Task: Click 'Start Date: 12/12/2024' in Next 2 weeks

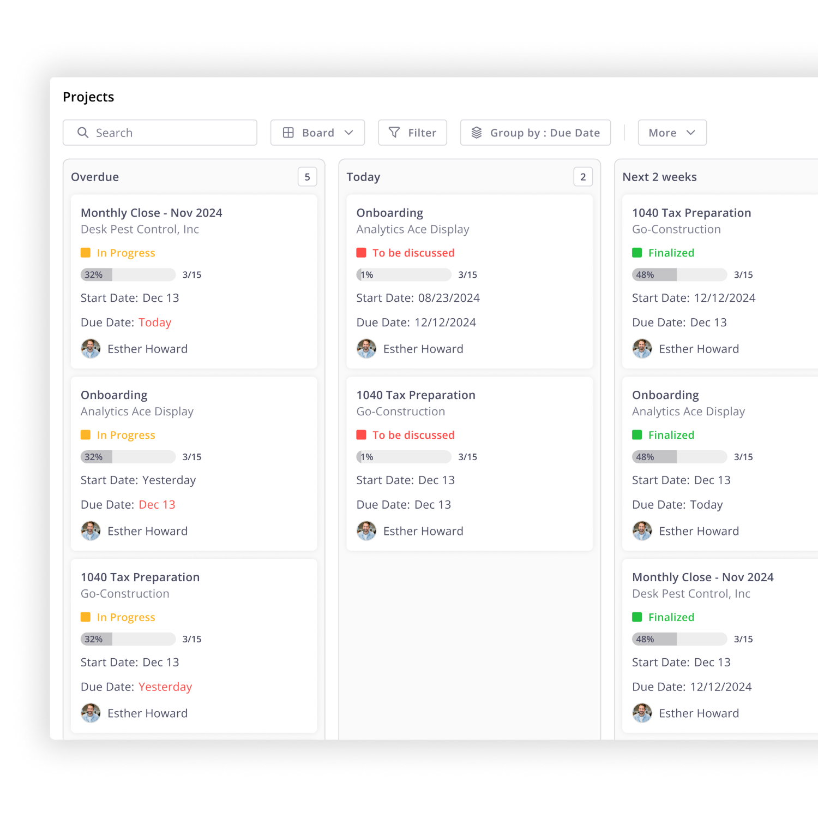Action: point(694,298)
